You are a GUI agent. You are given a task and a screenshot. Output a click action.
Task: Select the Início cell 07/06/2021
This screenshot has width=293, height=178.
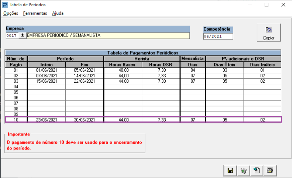point(46,76)
